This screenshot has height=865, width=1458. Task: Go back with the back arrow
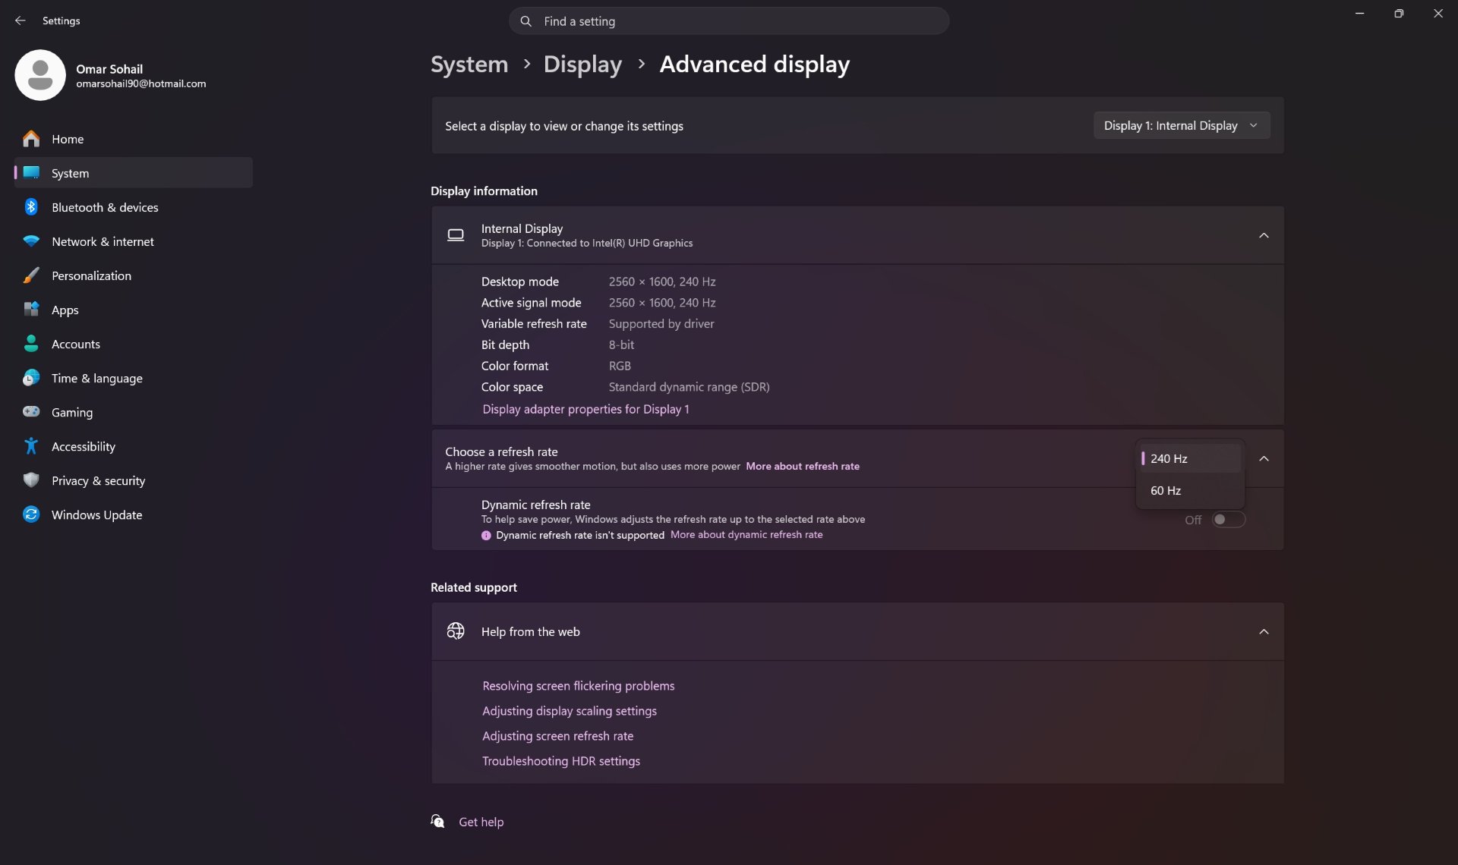point(21,20)
